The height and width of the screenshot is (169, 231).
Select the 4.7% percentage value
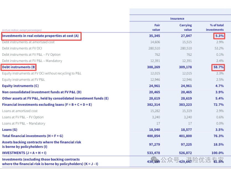coord(219,86)
